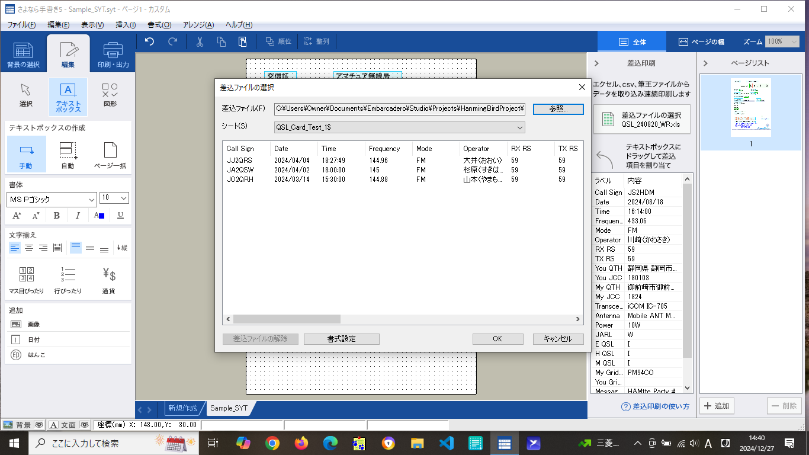Select the テキストボックス tool
The width and height of the screenshot is (809, 455).
click(x=68, y=97)
